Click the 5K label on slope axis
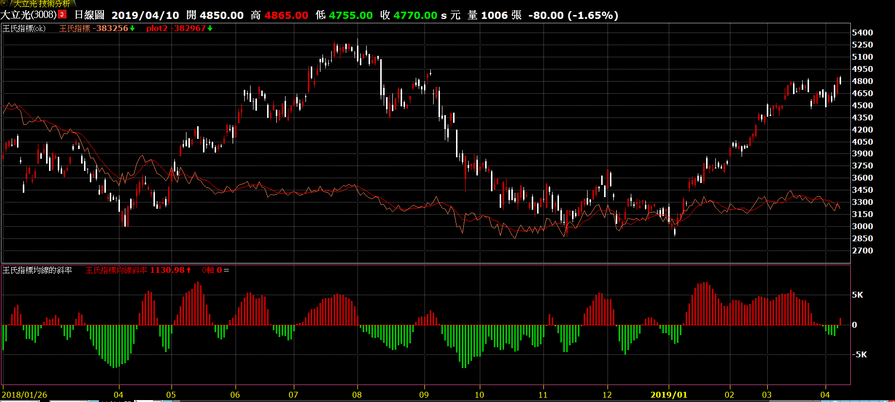The width and height of the screenshot is (895, 402). click(x=857, y=295)
